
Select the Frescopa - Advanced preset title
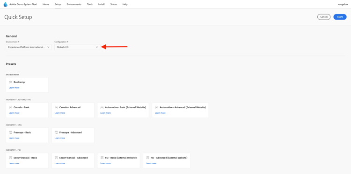pos(71,132)
